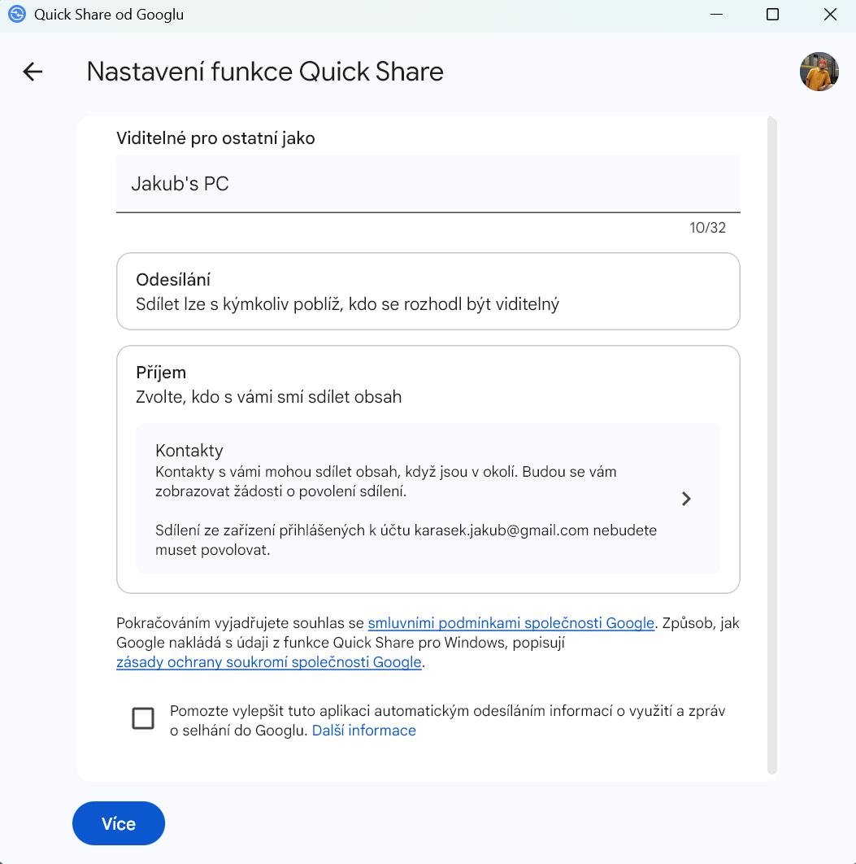This screenshot has height=864, width=856.
Task: Click the 10/32 character counter
Action: pyautogui.click(x=707, y=228)
